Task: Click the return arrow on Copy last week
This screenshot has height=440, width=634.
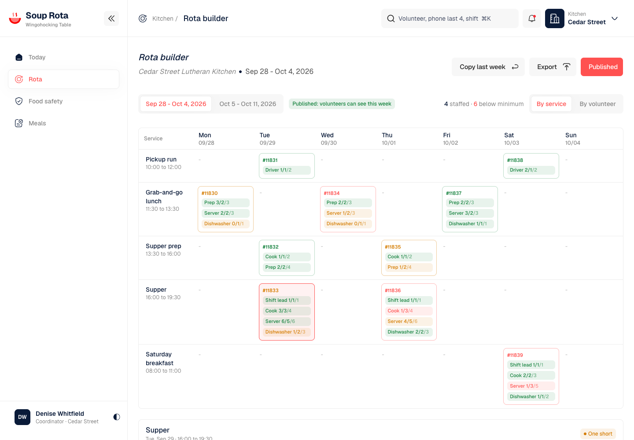Action: point(515,67)
